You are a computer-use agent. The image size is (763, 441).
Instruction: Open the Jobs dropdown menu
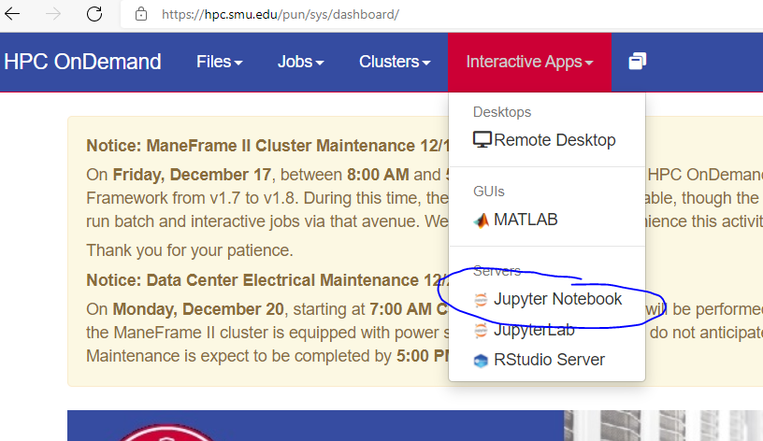[x=301, y=62]
